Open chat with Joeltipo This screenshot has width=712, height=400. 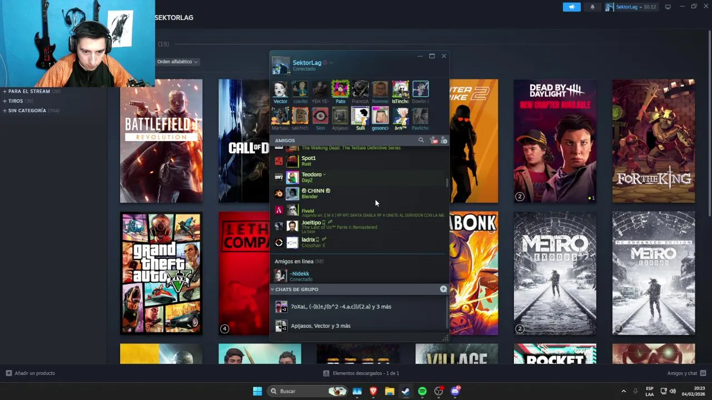[x=359, y=226]
